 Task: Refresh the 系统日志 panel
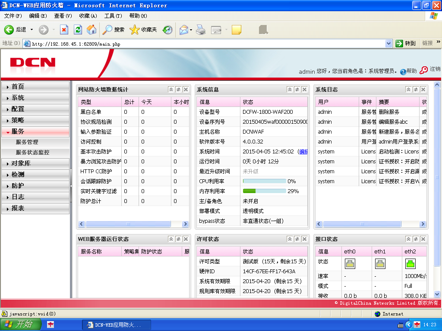pos(416,90)
